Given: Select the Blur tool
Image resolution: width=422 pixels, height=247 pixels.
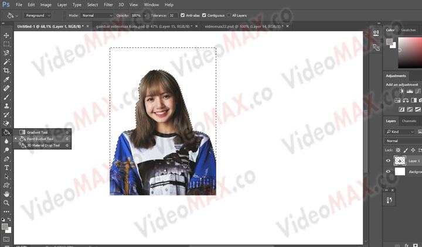Looking at the screenshot, I should click(x=6, y=141).
